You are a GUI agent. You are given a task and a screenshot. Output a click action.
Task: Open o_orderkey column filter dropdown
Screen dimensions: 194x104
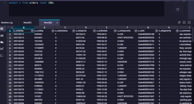point(32,31)
